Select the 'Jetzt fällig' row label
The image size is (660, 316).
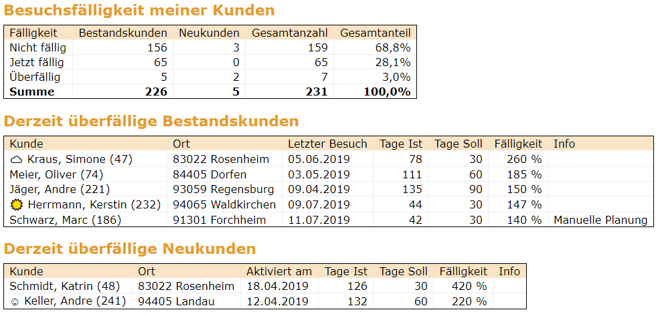37,62
